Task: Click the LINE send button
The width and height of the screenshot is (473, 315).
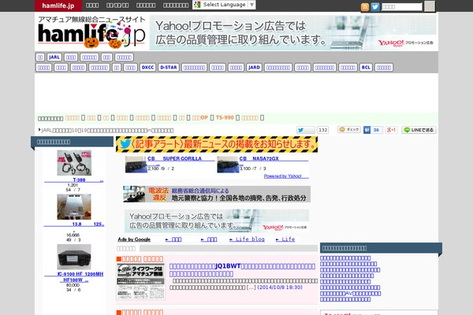Action: [x=419, y=130]
